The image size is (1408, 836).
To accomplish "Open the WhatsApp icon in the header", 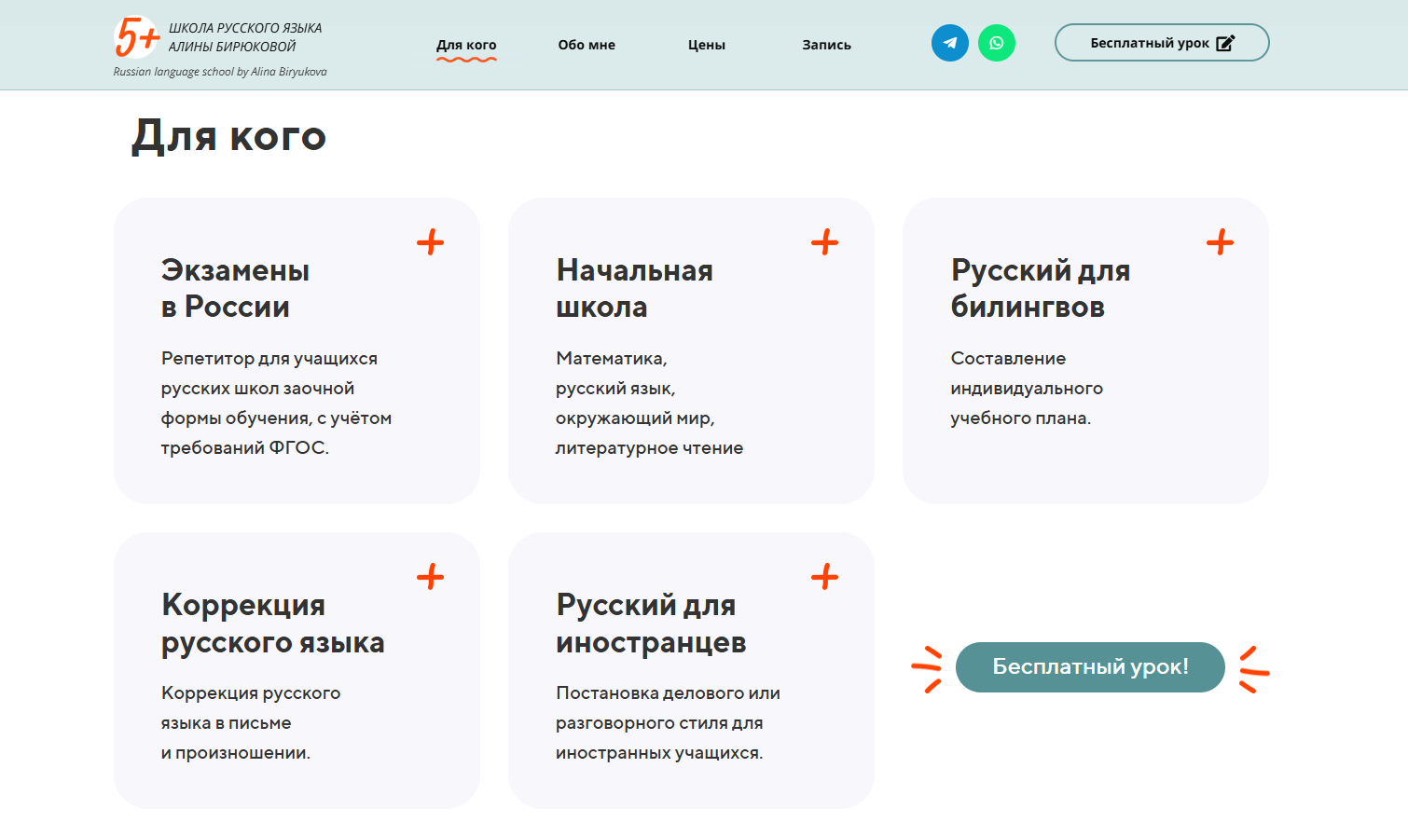I will (997, 43).
